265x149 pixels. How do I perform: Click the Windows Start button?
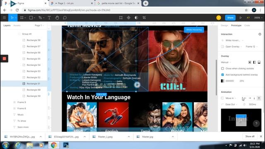(x=5, y=145)
